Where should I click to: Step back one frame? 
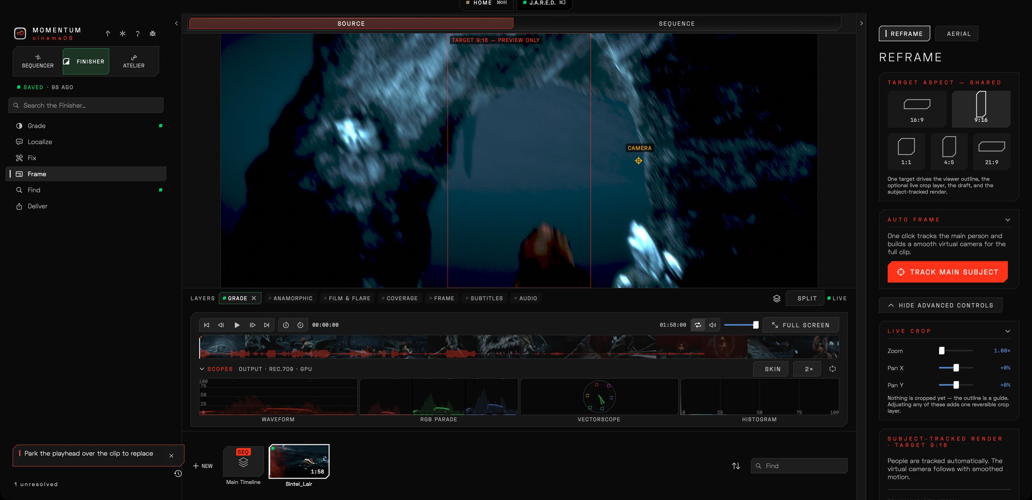(221, 325)
